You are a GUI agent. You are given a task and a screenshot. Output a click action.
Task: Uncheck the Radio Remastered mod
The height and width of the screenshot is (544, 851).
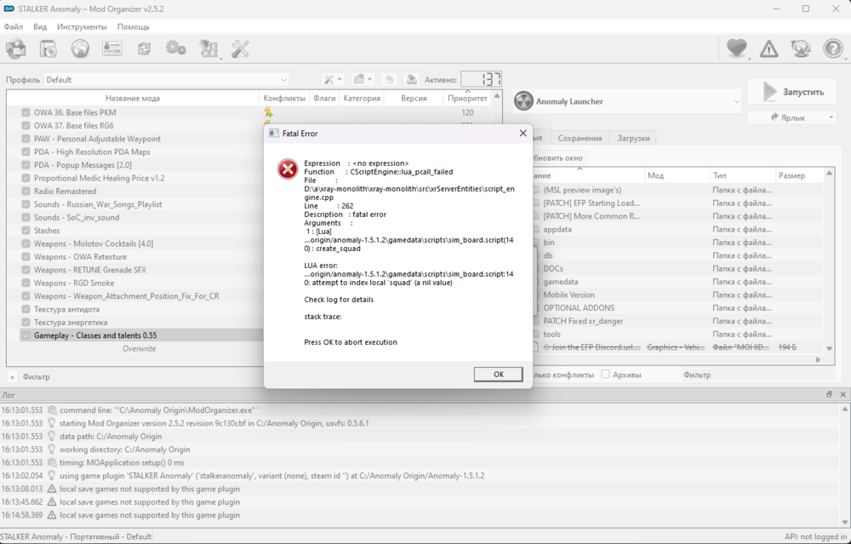(x=26, y=192)
